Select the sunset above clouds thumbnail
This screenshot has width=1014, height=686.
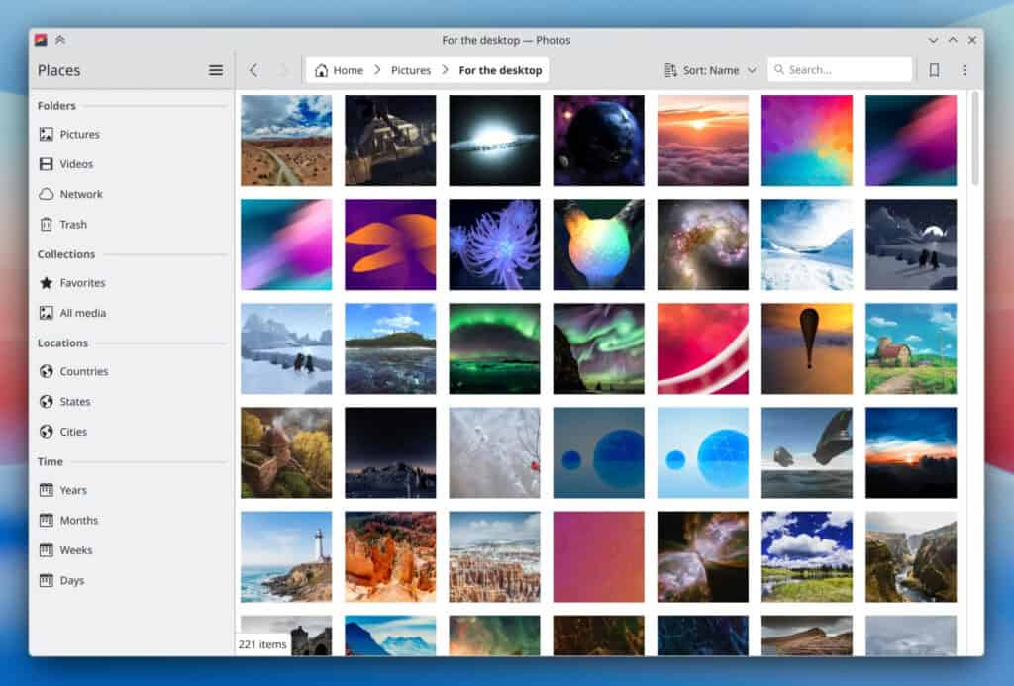click(703, 141)
